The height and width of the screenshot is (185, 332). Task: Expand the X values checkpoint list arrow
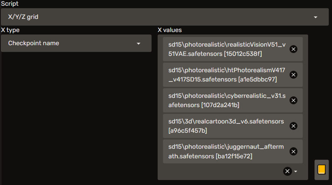click(295, 171)
